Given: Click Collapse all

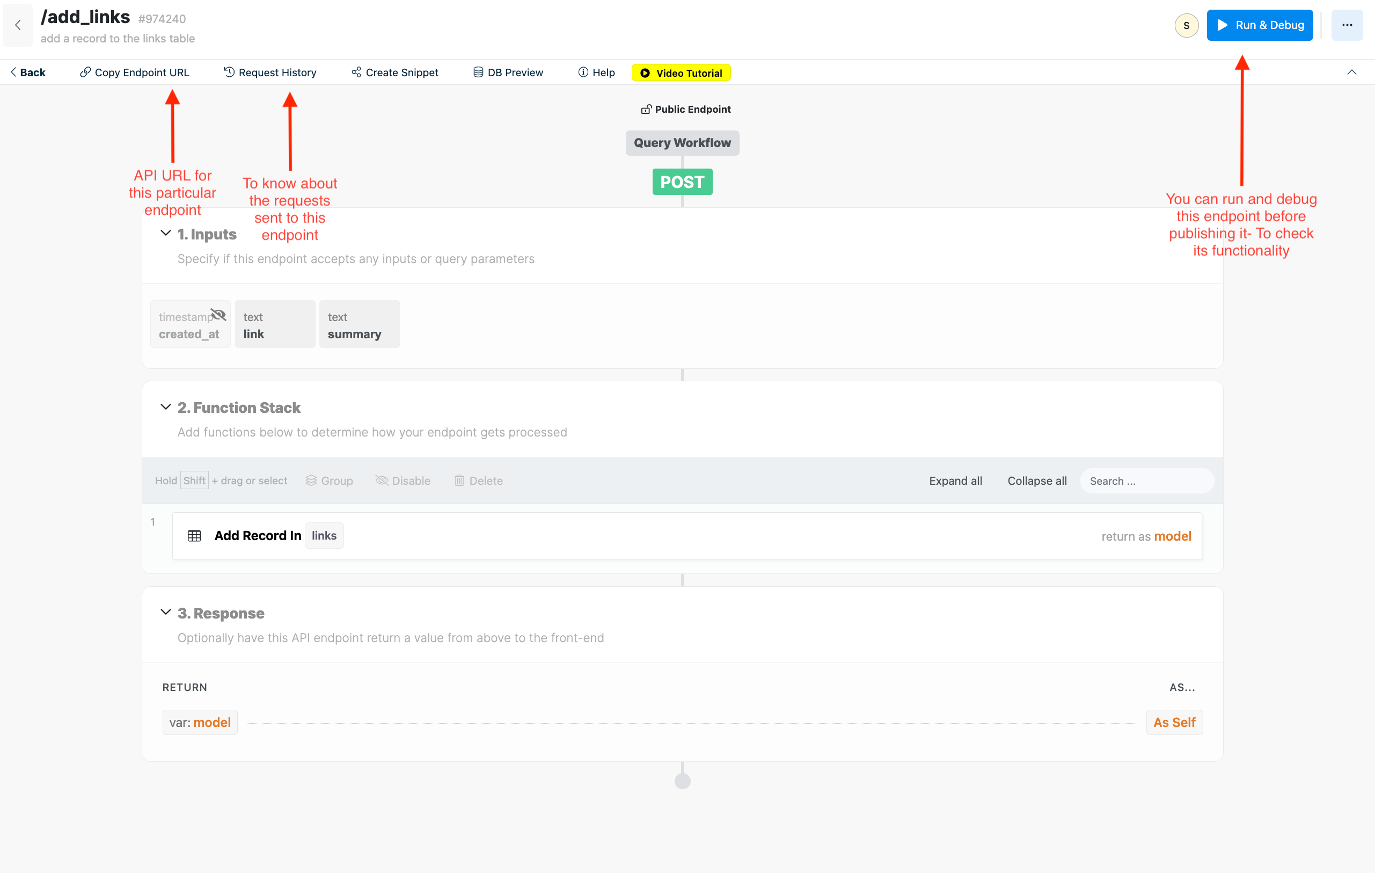Looking at the screenshot, I should [1037, 481].
